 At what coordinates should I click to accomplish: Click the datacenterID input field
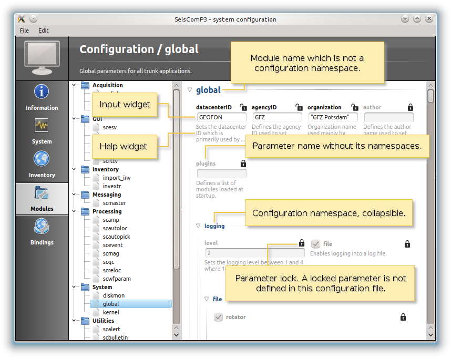221,117
